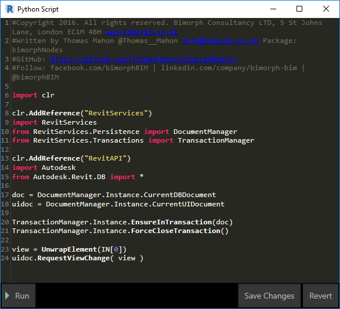This screenshot has width=340, height=309.
Task: Click on 'from Autodesk.Revit.DB import *' line
Action: [78, 177]
